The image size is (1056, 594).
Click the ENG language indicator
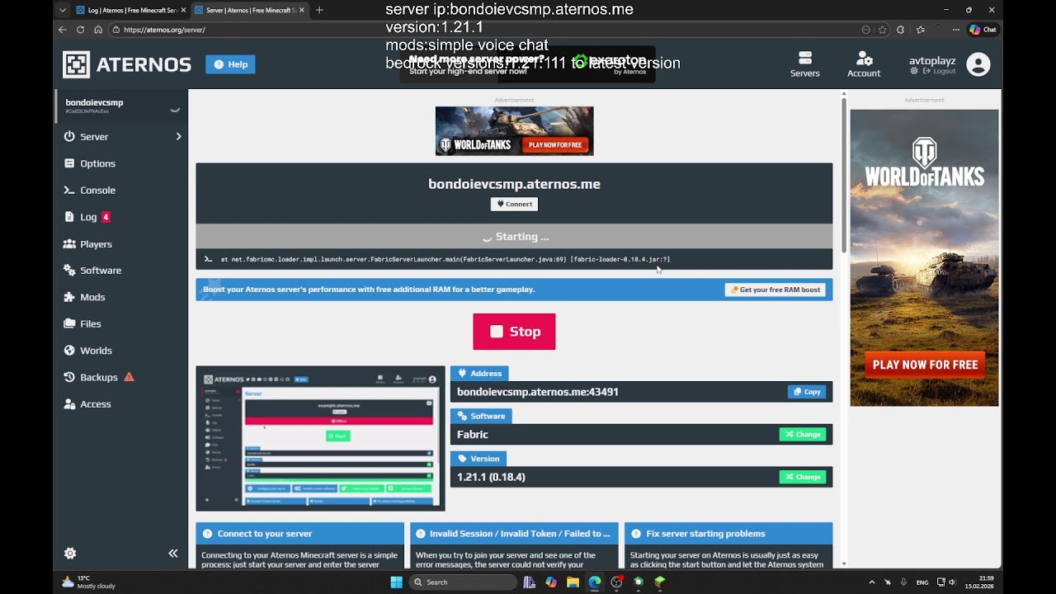coord(922,582)
